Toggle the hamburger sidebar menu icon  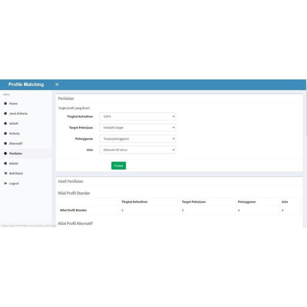57,85
